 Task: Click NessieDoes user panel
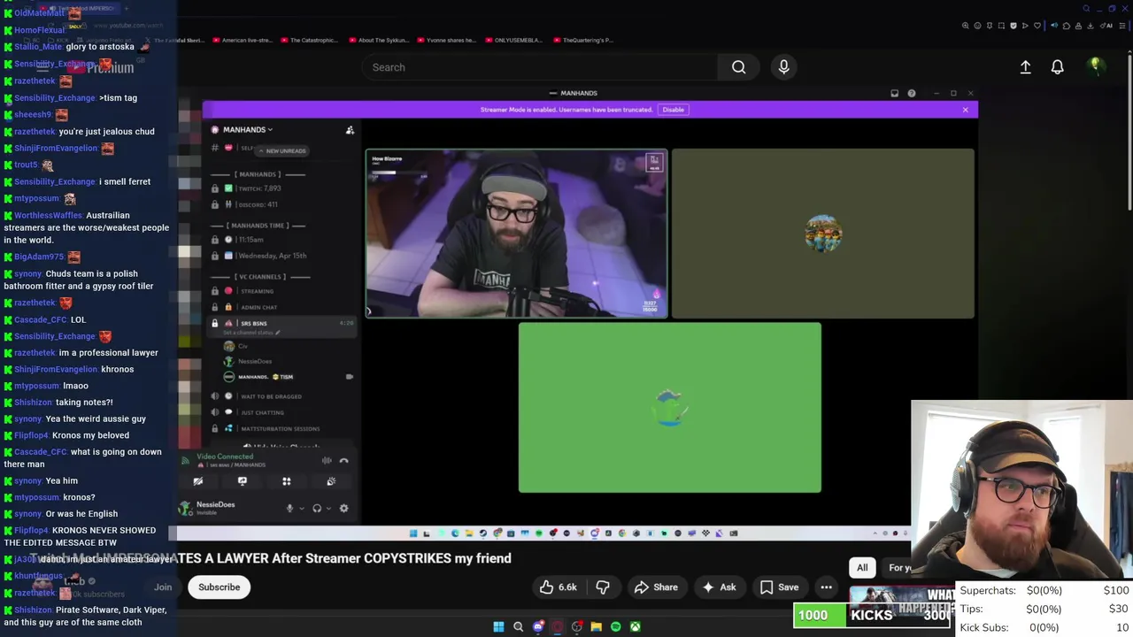click(x=208, y=508)
